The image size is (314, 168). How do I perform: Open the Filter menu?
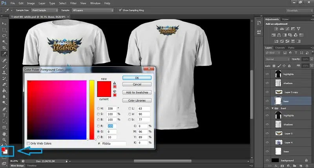[73, 3]
